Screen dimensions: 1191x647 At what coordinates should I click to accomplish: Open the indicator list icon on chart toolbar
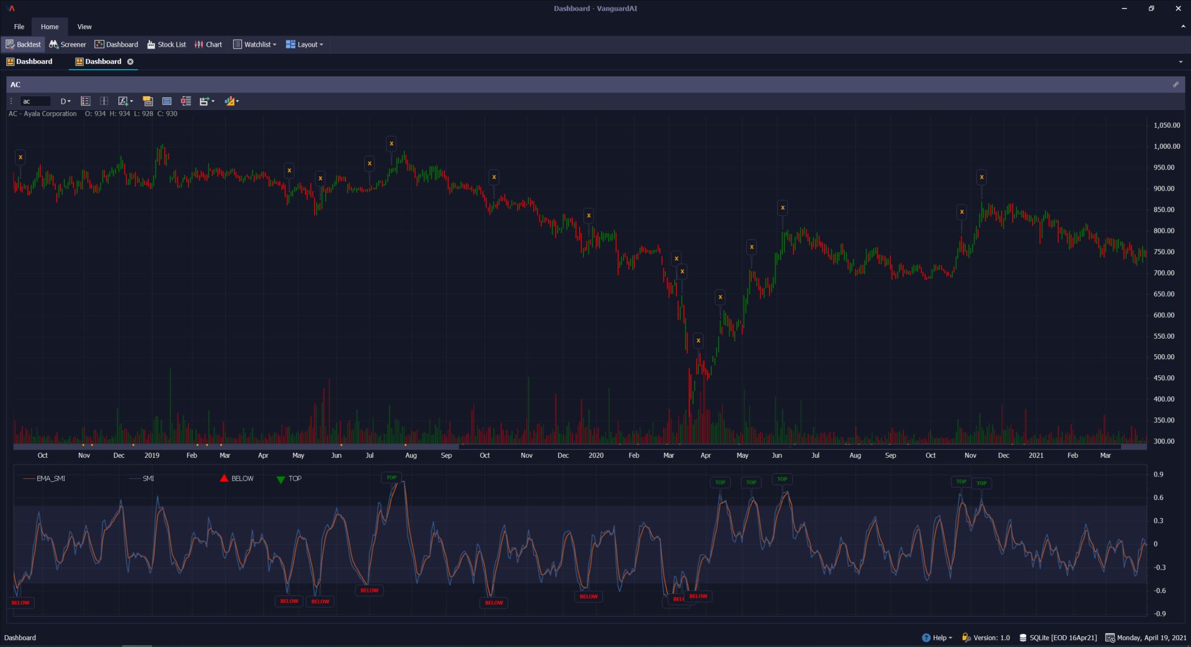(x=86, y=100)
